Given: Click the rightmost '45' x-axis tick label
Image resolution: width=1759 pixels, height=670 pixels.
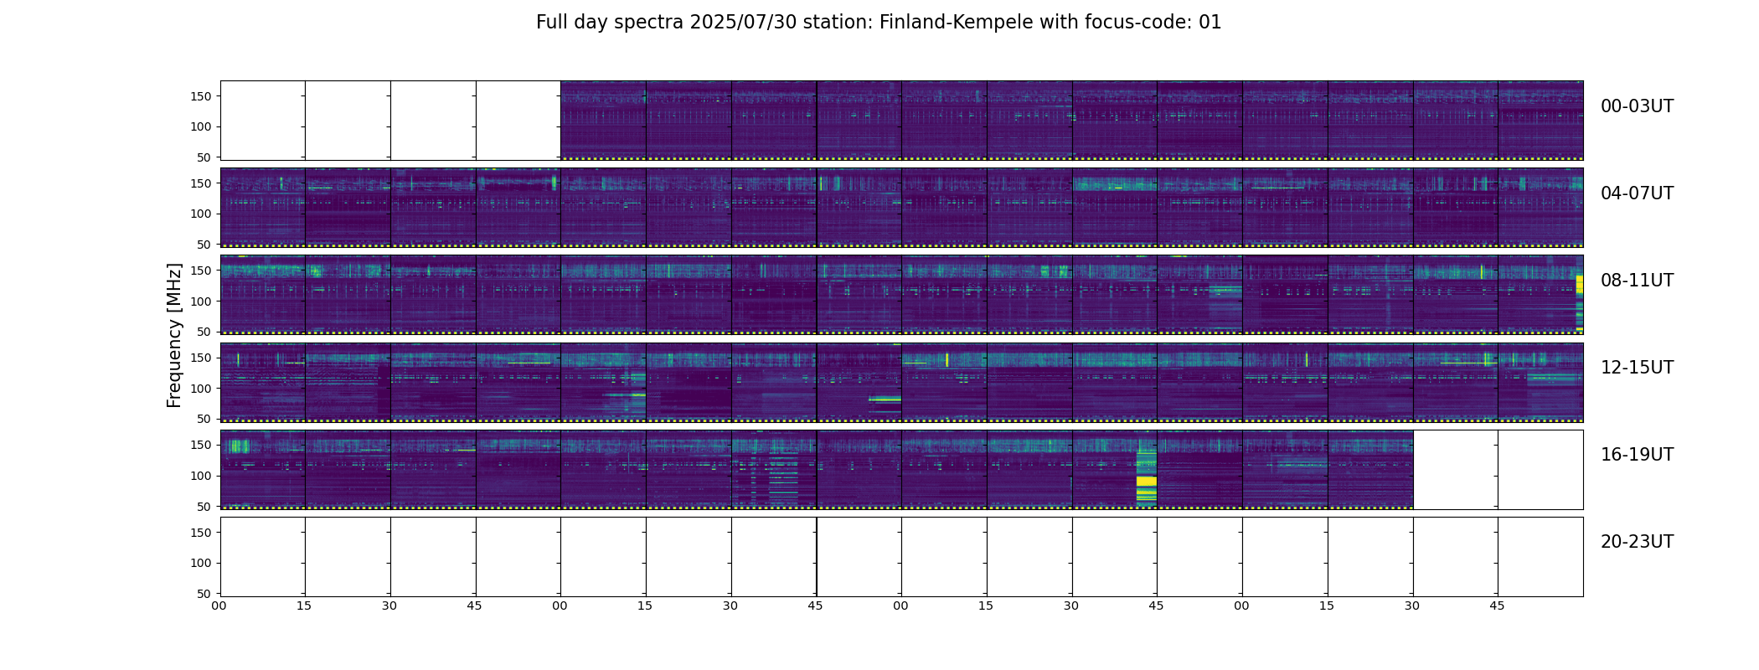Looking at the screenshot, I should tap(1498, 606).
